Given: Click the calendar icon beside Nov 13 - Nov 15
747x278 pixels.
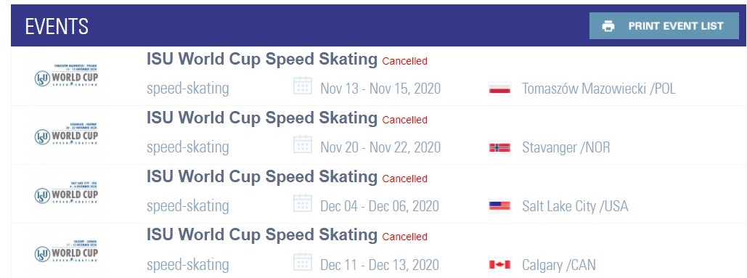Looking at the screenshot, I should click(x=303, y=86).
